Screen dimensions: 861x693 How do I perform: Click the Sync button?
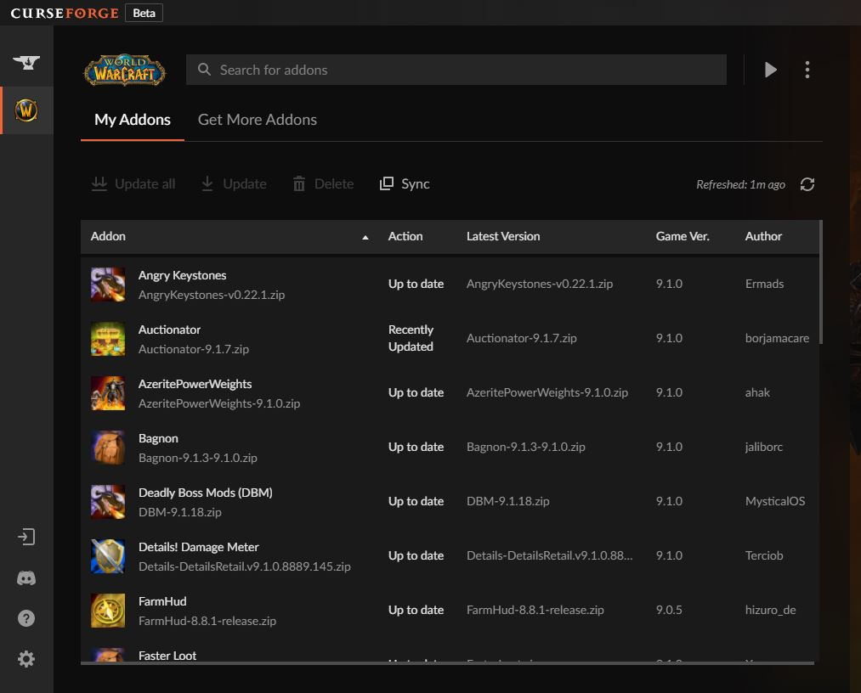tap(405, 183)
